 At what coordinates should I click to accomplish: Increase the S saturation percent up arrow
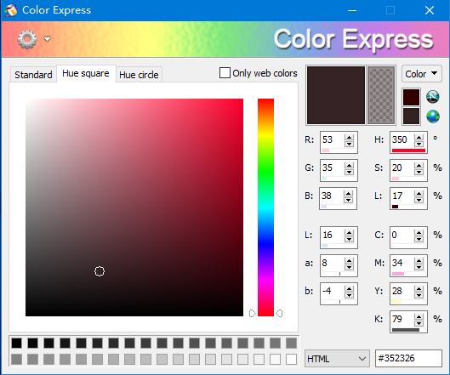coord(419,166)
